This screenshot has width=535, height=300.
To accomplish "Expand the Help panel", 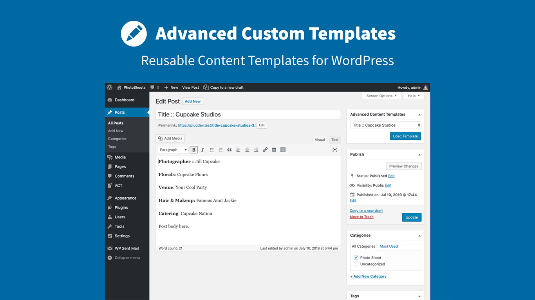I will pyautogui.click(x=414, y=96).
